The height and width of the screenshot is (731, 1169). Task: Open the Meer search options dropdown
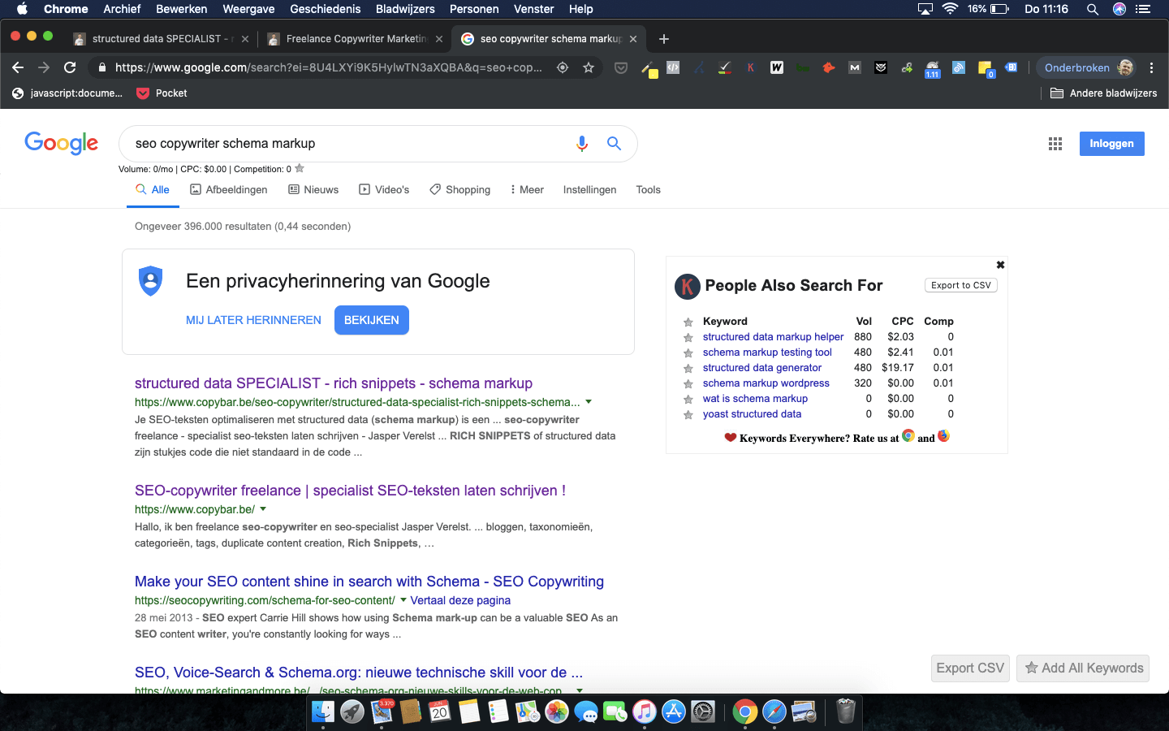tap(527, 189)
